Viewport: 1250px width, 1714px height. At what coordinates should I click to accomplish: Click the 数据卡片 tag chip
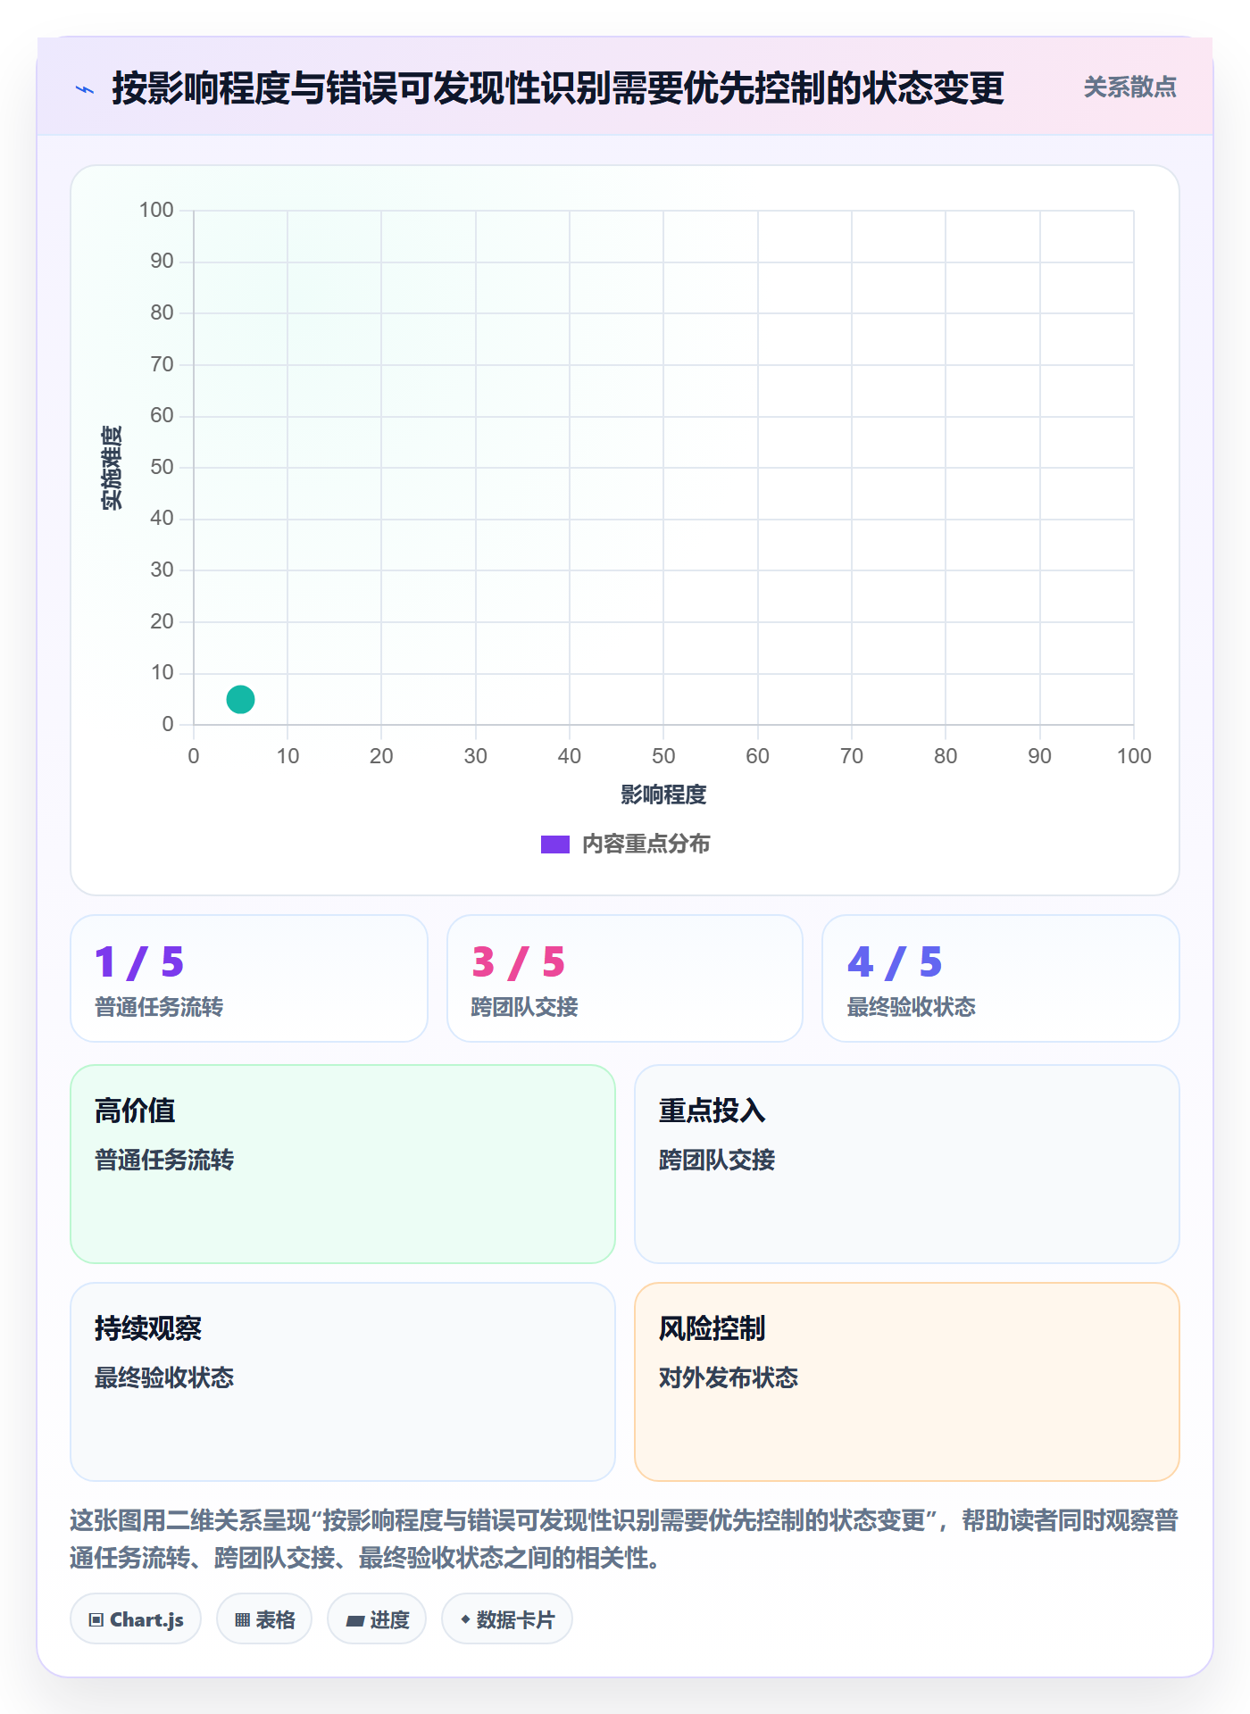click(x=507, y=1619)
